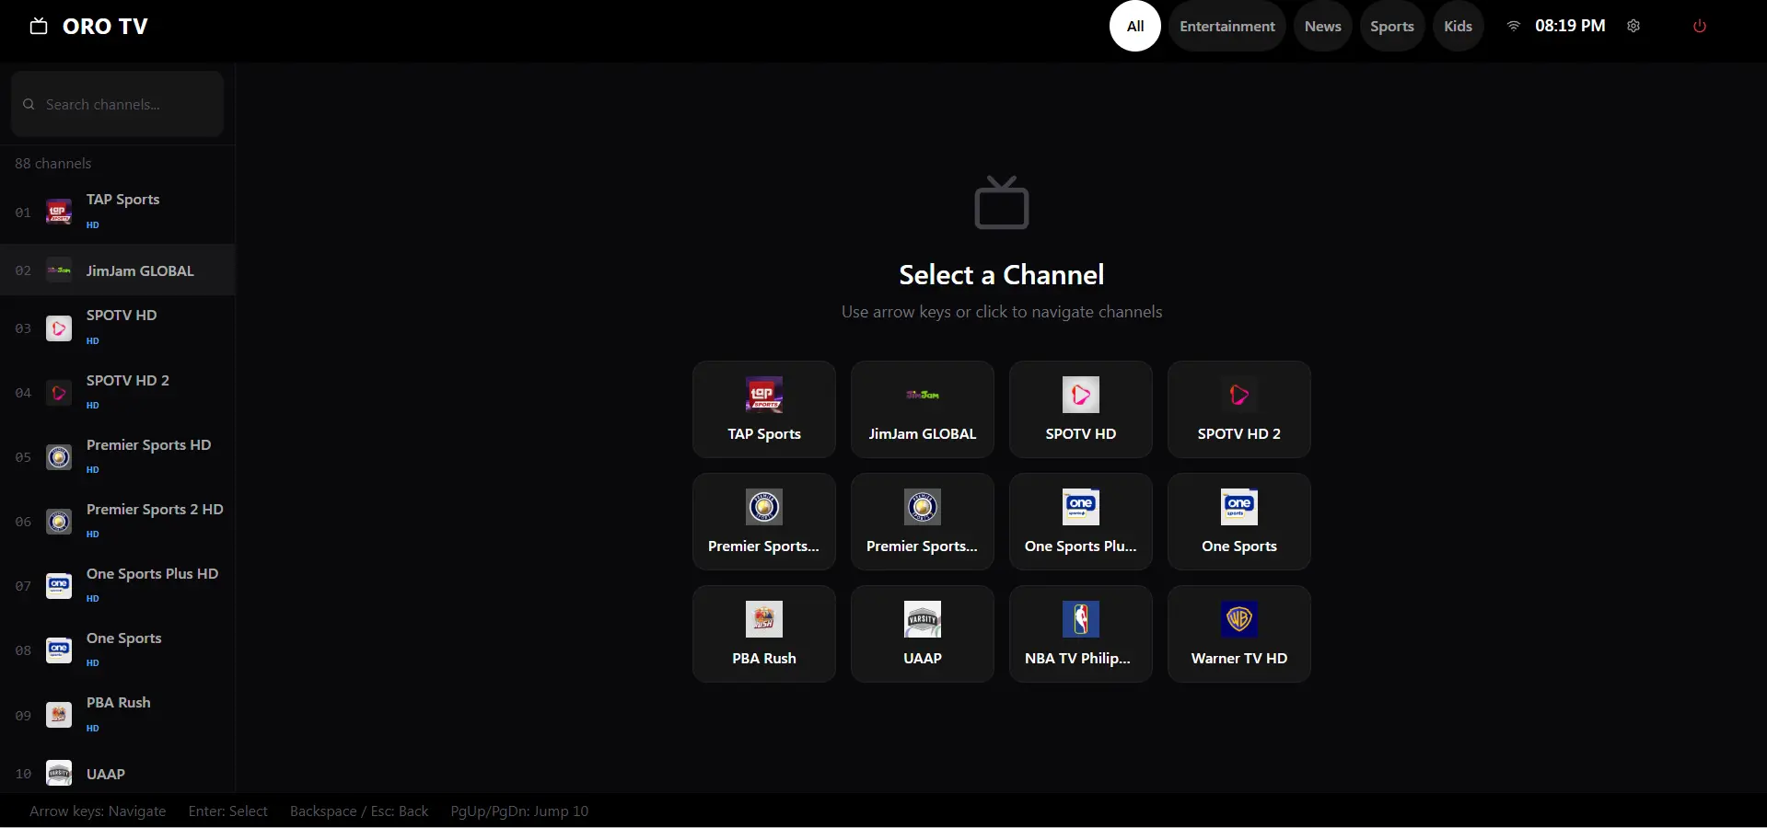Screen dimensions: 1767x828
Task: Click channel number 03 in sidebar
Action: (x=23, y=328)
